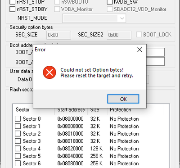Check the Sector 0 protection checkbox
The image size is (180, 168).
(18, 119)
